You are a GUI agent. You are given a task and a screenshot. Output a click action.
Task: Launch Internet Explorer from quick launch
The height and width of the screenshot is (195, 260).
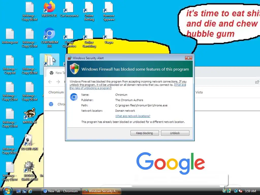(30, 191)
